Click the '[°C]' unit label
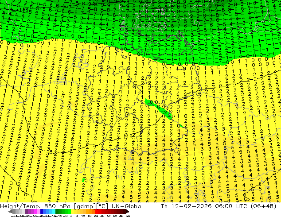281x217 pixels. 102,206
